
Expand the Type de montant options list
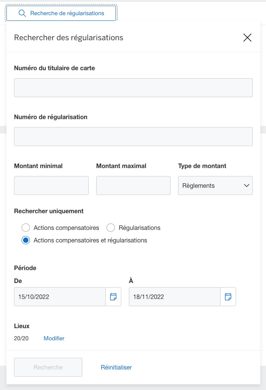(x=215, y=186)
